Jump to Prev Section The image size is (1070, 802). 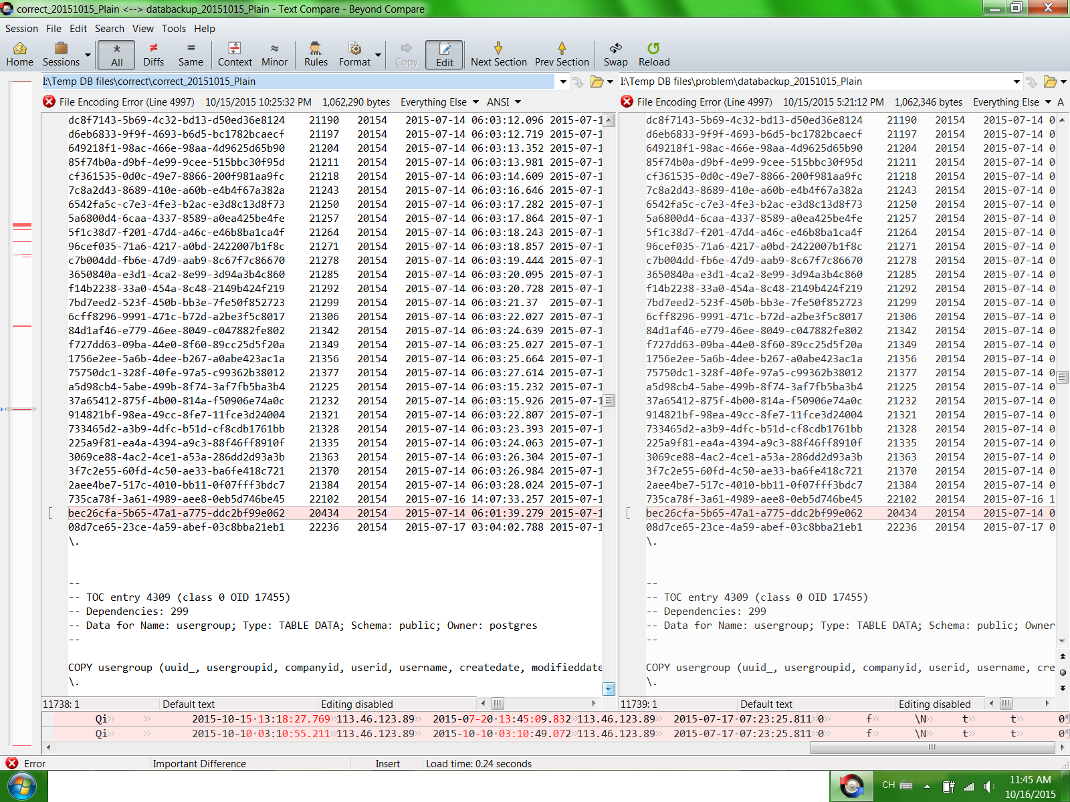pos(562,54)
